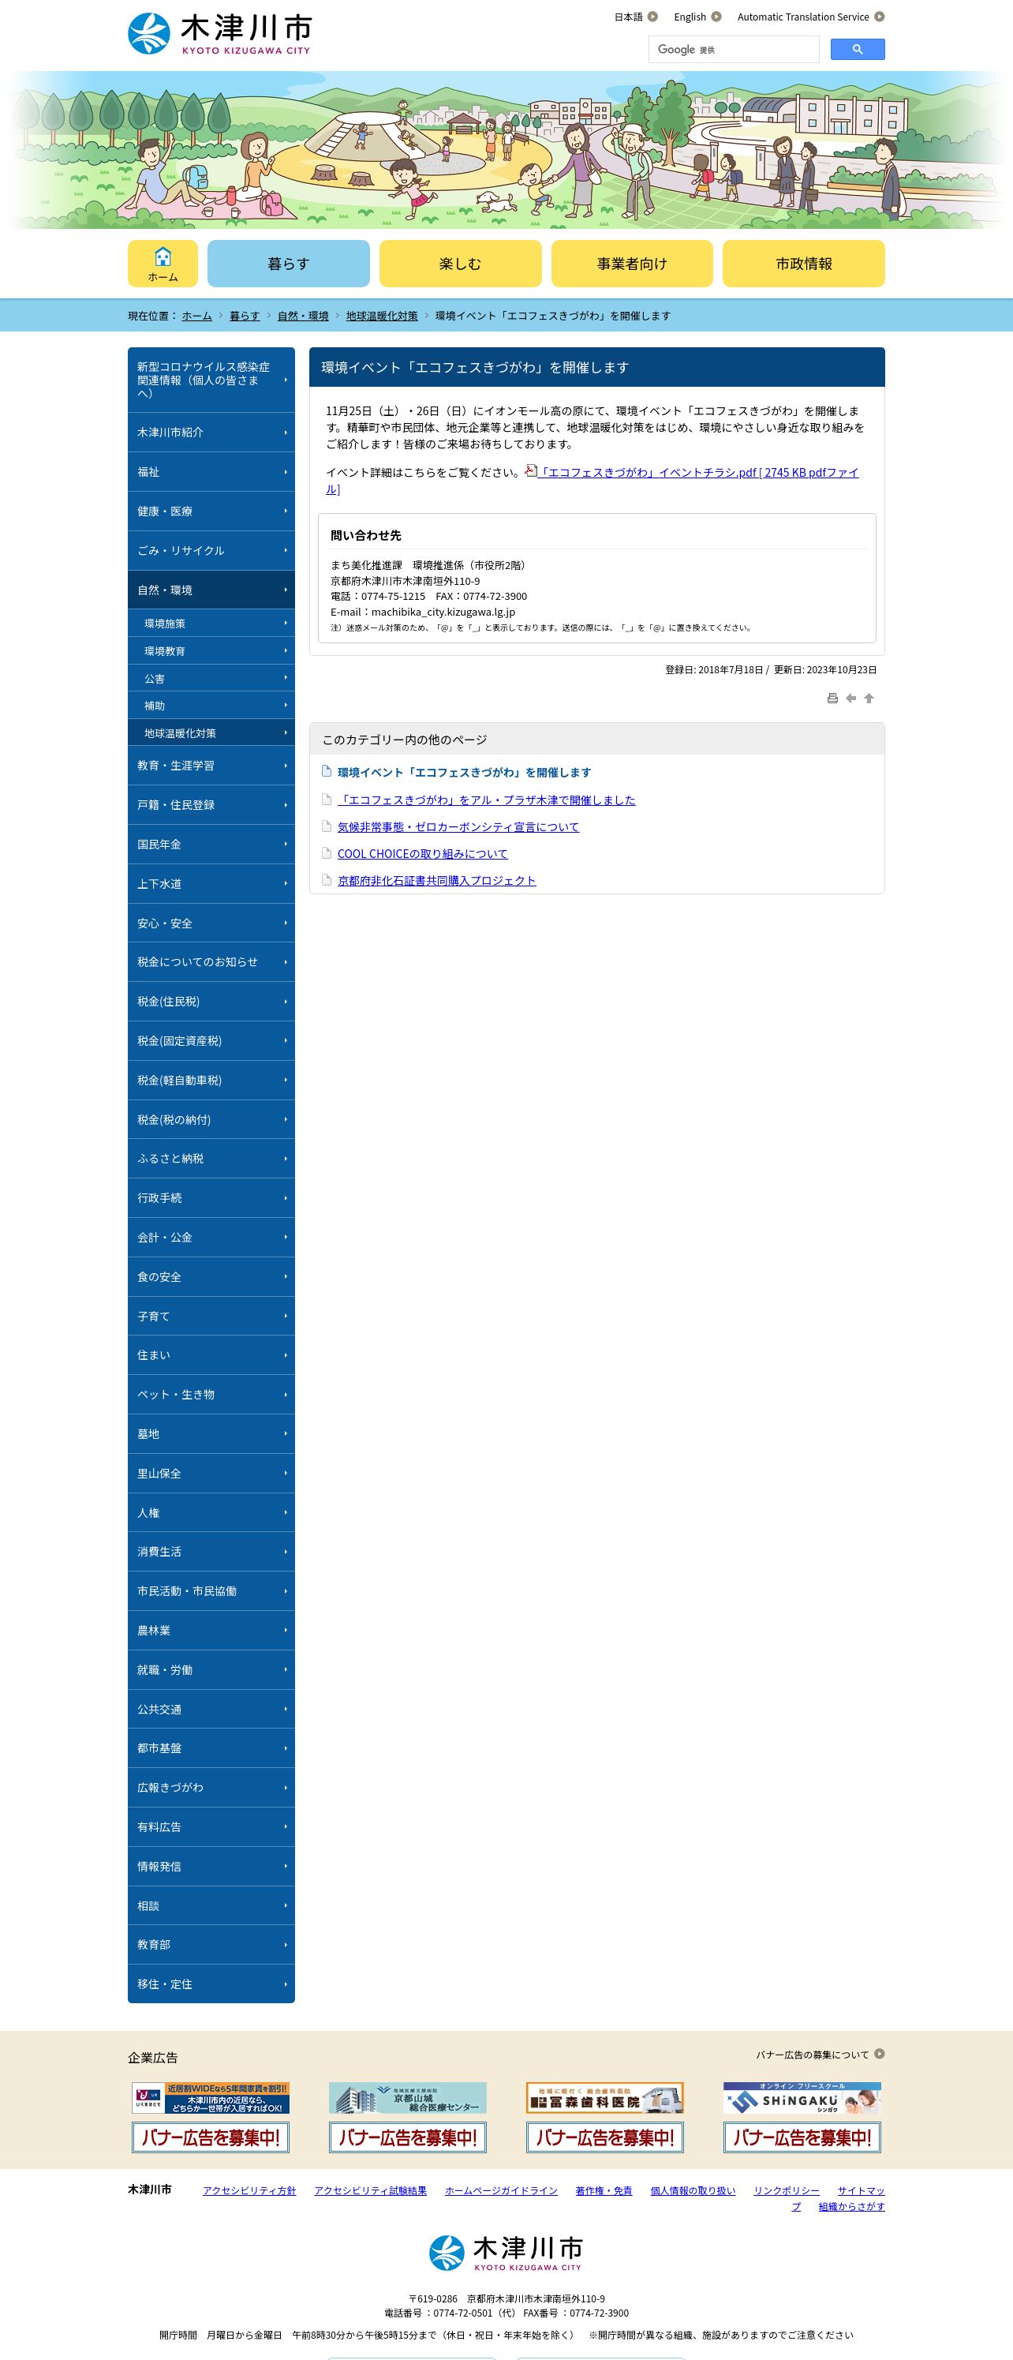Click footer link リンクポリシー
The width and height of the screenshot is (1013, 2360).
coord(786,2190)
